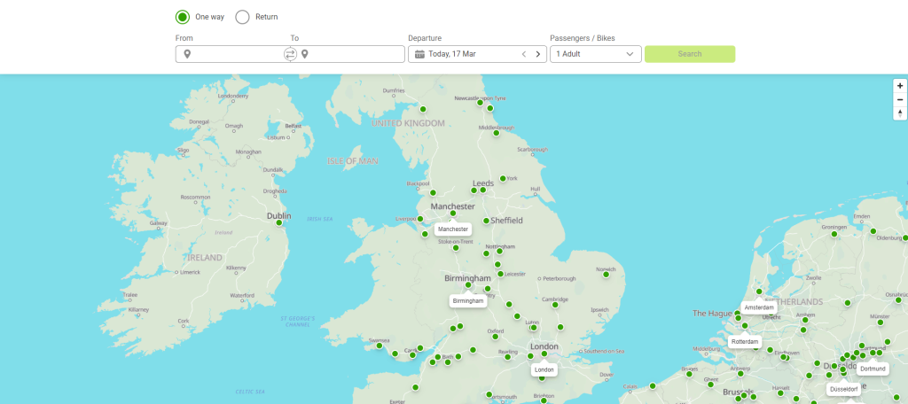Click the Amsterdam map label

[x=759, y=307]
